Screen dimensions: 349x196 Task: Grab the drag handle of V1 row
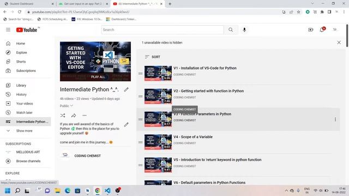[141, 73]
